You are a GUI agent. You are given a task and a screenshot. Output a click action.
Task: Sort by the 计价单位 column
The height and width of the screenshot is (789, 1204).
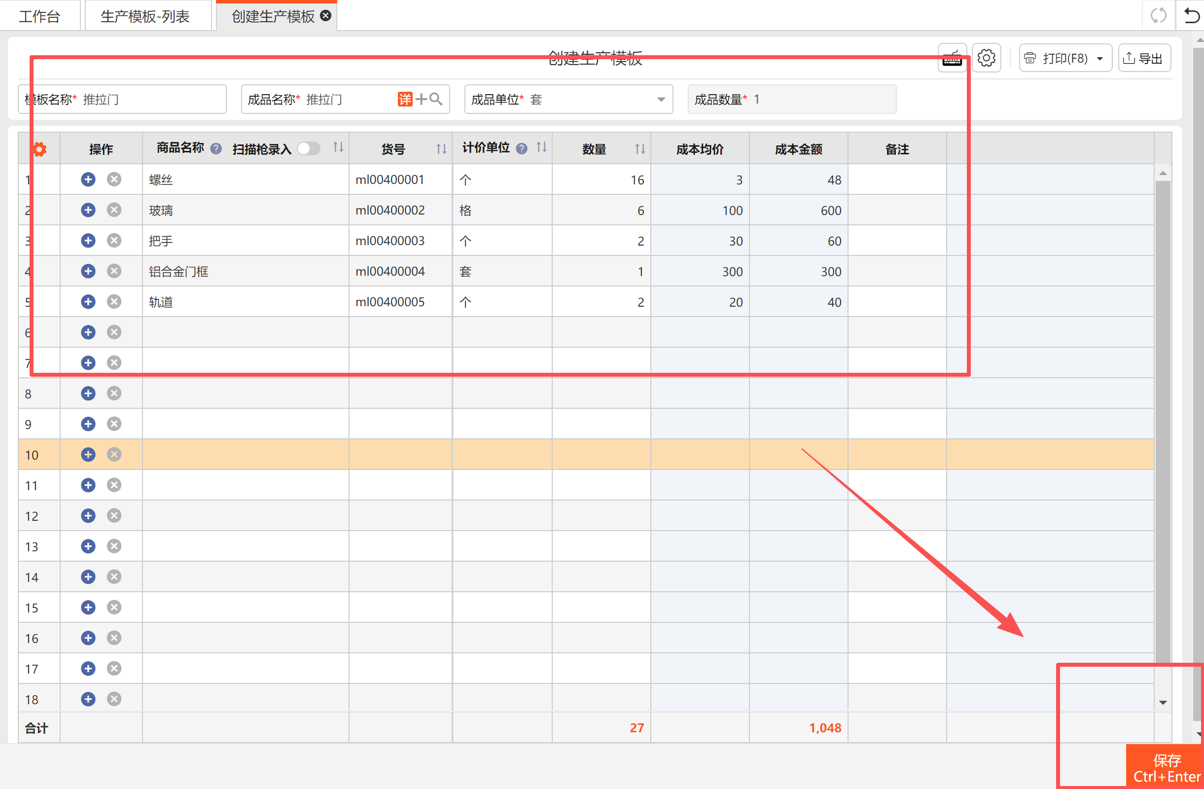[542, 147]
